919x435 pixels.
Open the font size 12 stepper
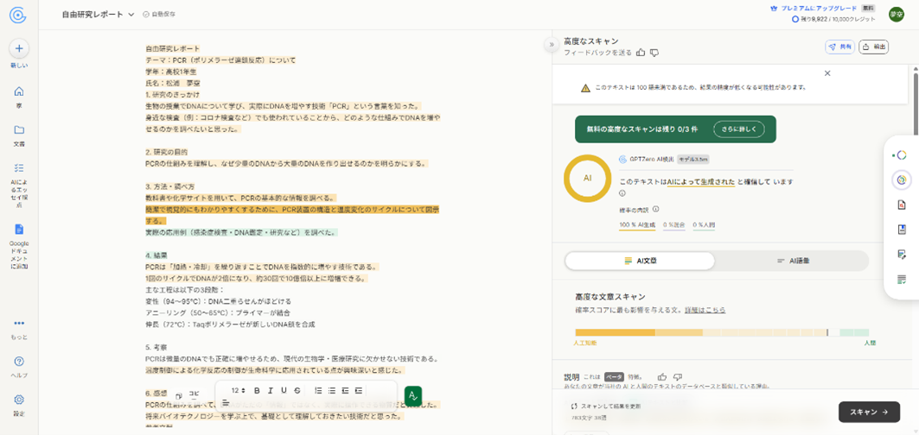(238, 391)
